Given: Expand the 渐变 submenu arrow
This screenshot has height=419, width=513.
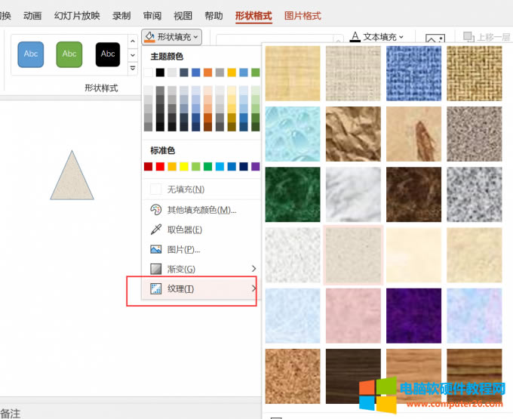Looking at the screenshot, I should point(253,269).
